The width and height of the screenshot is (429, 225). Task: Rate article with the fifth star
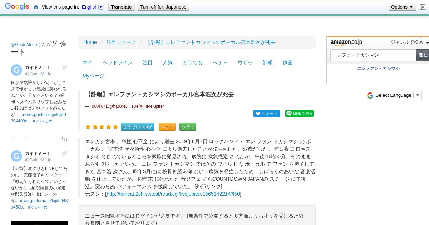[x=115, y=127]
